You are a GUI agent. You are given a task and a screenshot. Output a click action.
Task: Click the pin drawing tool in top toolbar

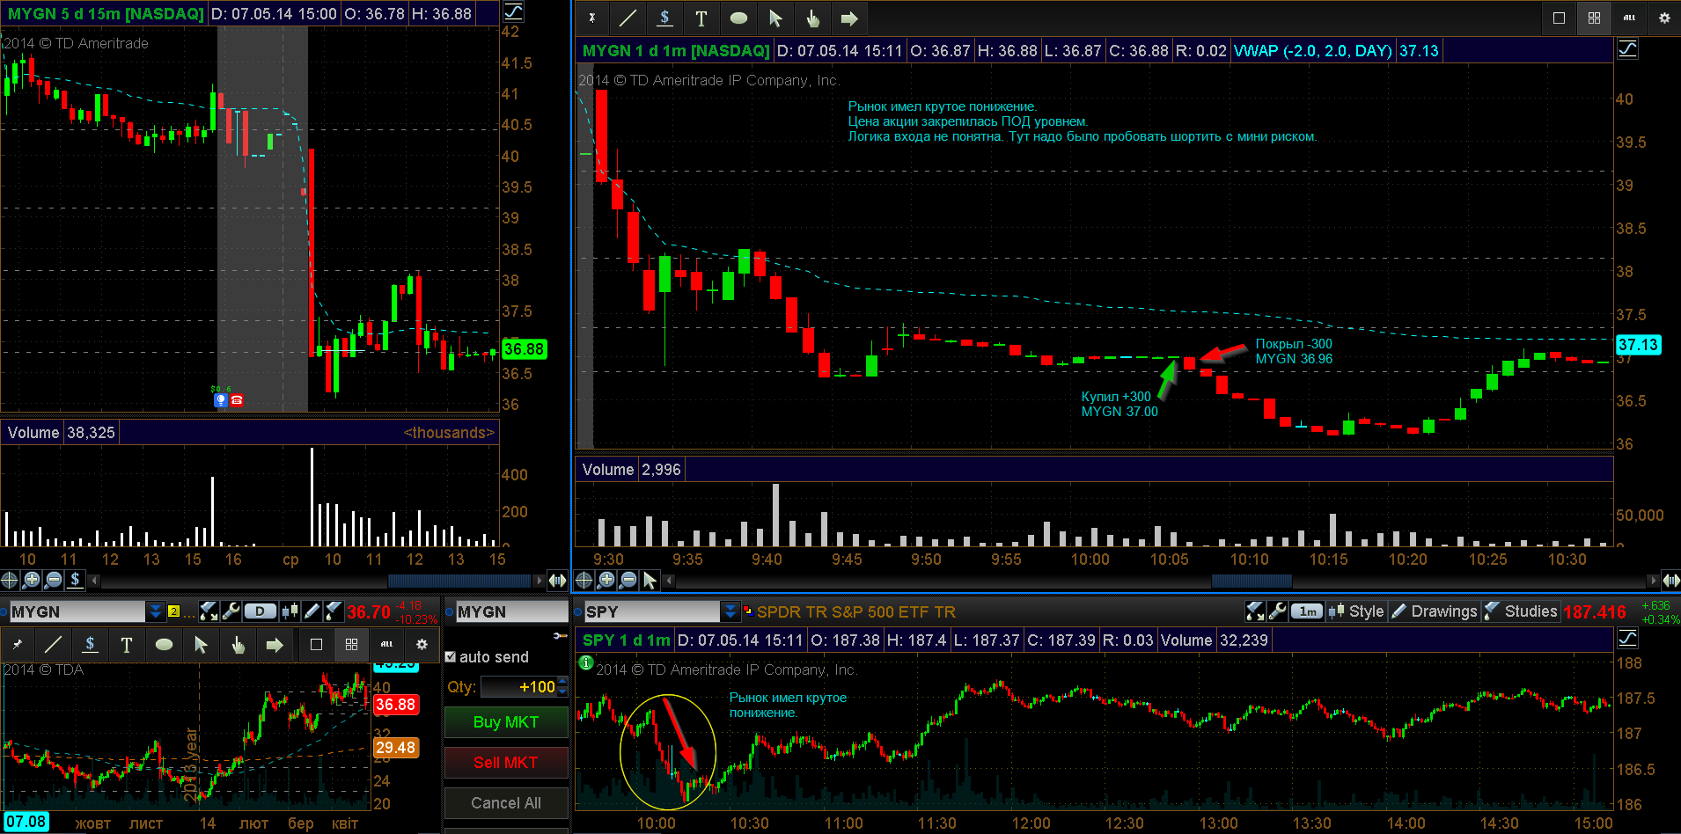(592, 18)
